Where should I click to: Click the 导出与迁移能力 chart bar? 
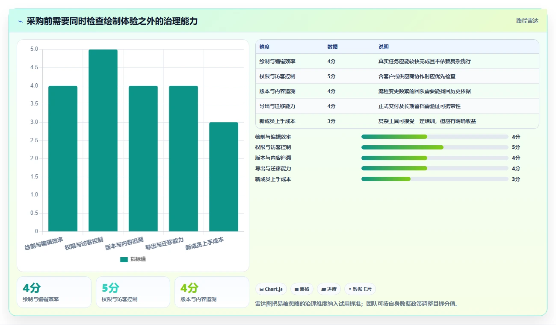pyautogui.click(x=183, y=158)
